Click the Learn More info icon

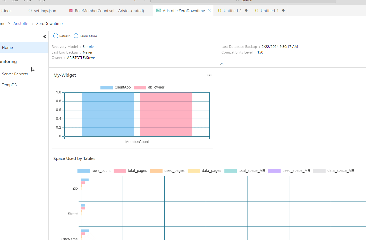click(76, 36)
